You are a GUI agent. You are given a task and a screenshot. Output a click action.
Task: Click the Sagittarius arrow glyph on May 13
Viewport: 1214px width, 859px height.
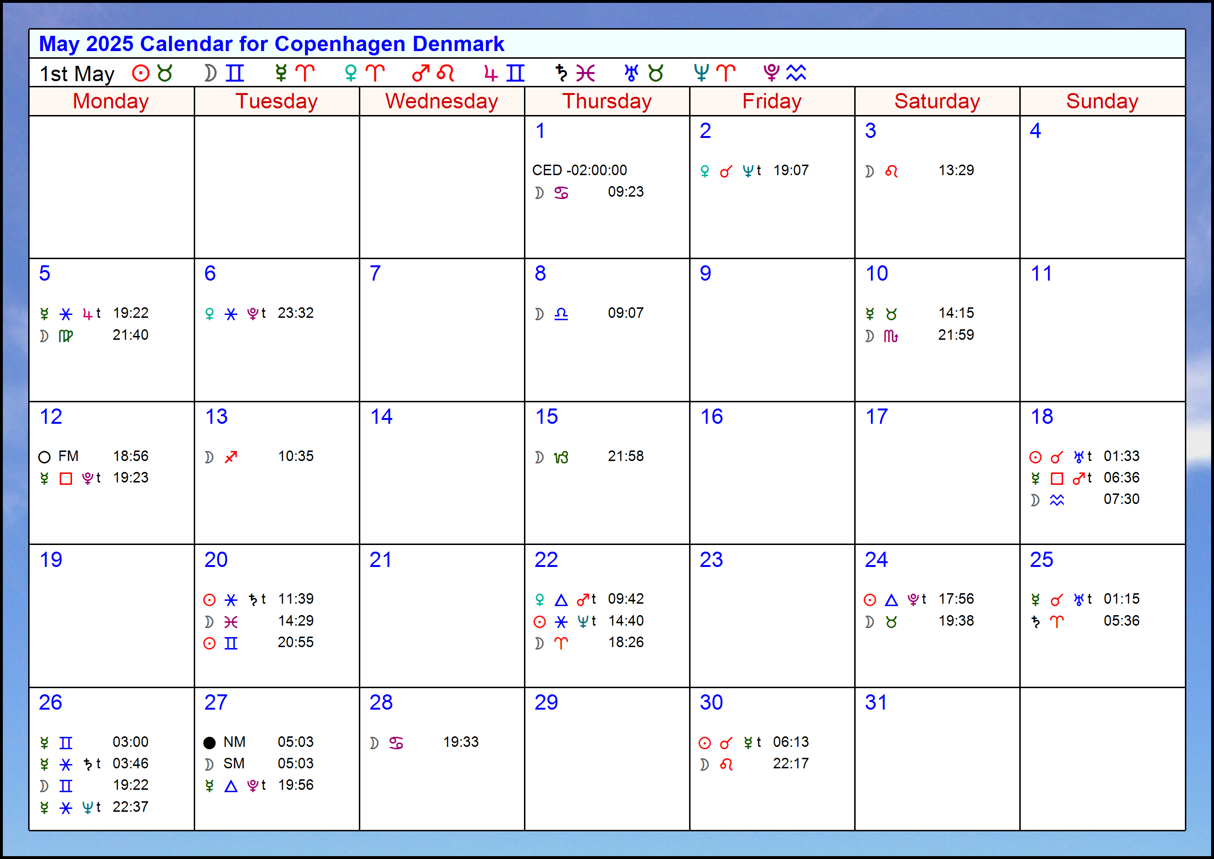click(231, 457)
